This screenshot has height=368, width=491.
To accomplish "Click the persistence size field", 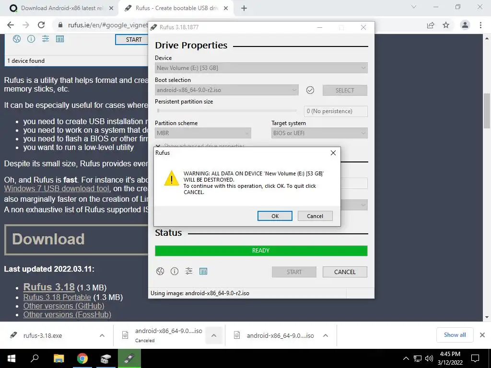I will [336, 111].
